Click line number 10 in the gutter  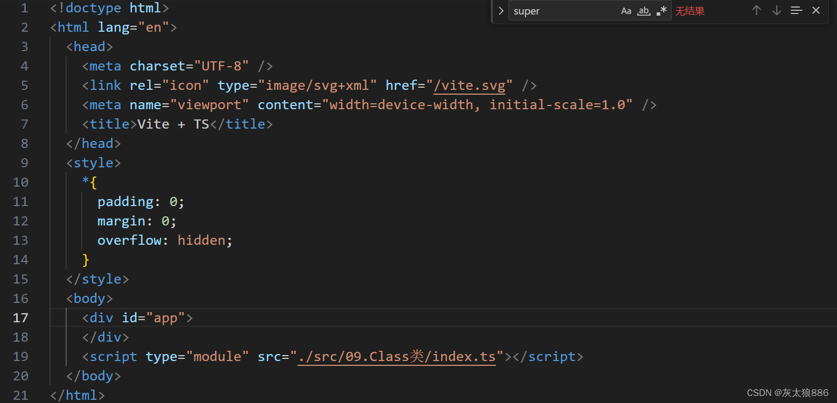point(20,182)
